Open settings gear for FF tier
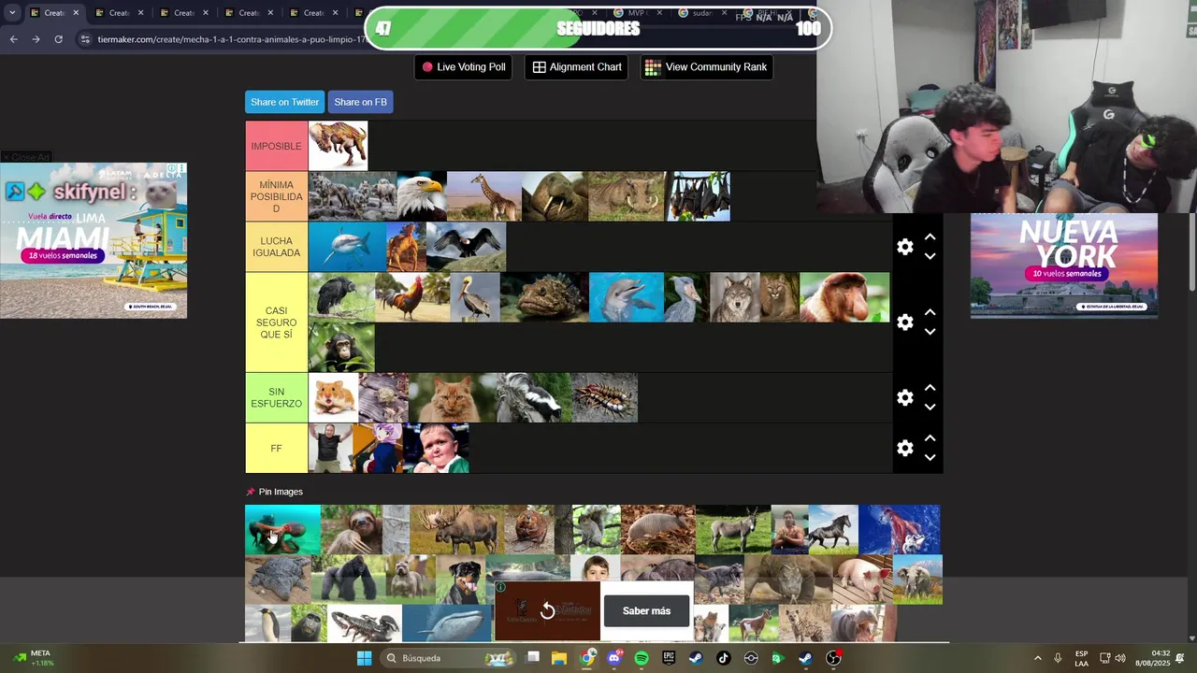The image size is (1197, 673). pyautogui.click(x=904, y=449)
